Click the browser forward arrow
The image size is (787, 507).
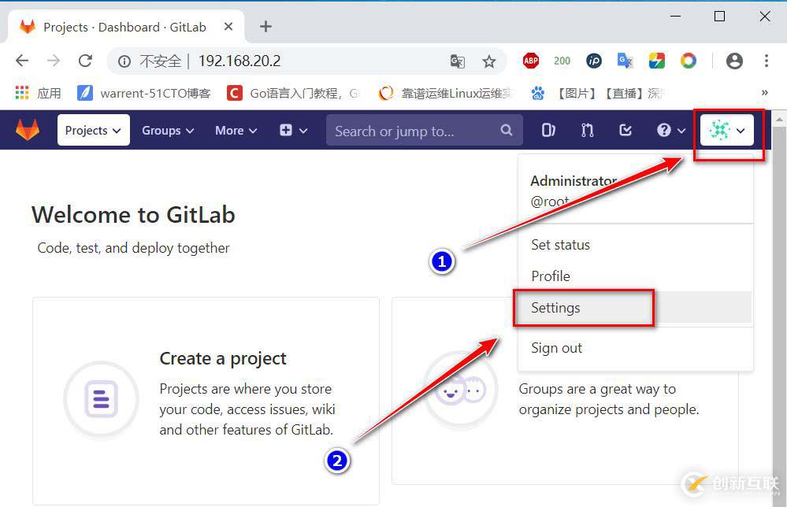[54, 61]
